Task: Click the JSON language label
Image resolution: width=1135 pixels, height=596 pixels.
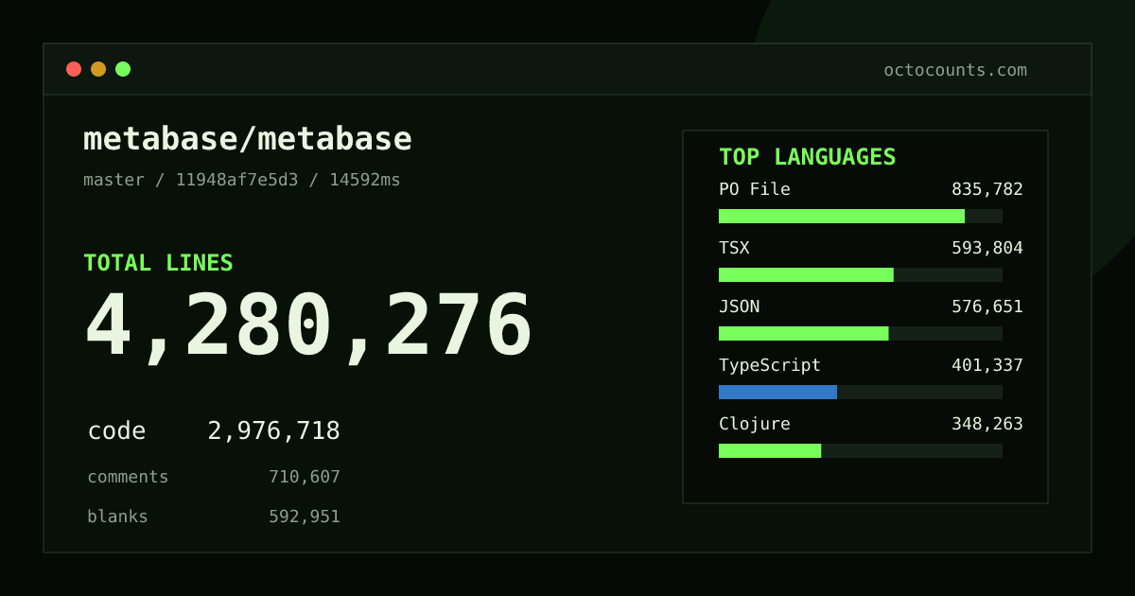Action: pyautogui.click(x=740, y=307)
